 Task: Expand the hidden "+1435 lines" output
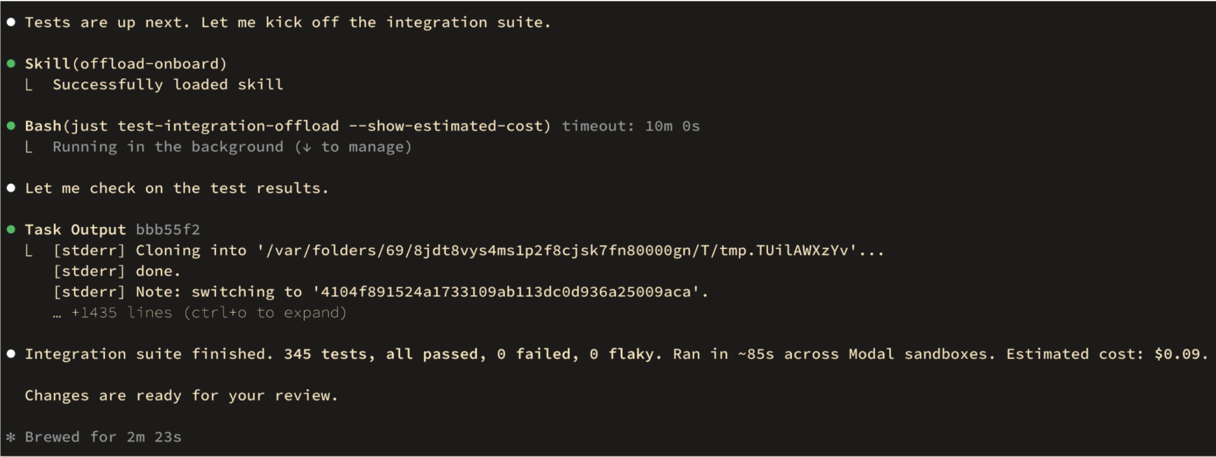pyautogui.click(x=208, y=313)
